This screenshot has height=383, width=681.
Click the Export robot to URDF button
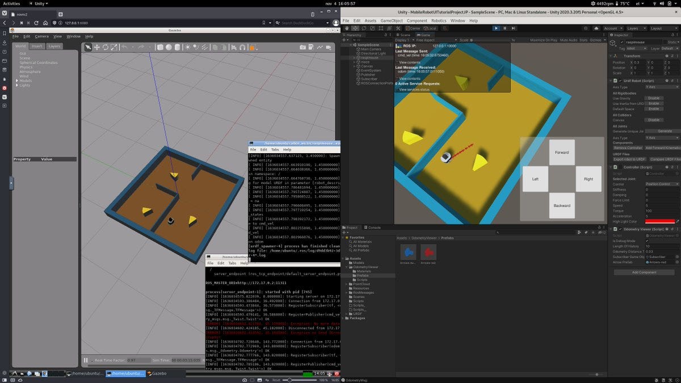point(629,159)
